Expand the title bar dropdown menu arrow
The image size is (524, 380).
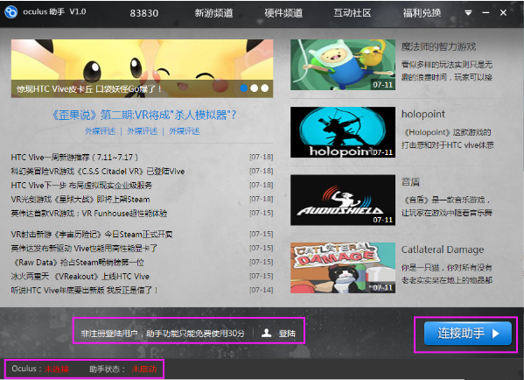pyautogui.click(x=468, y=13)
